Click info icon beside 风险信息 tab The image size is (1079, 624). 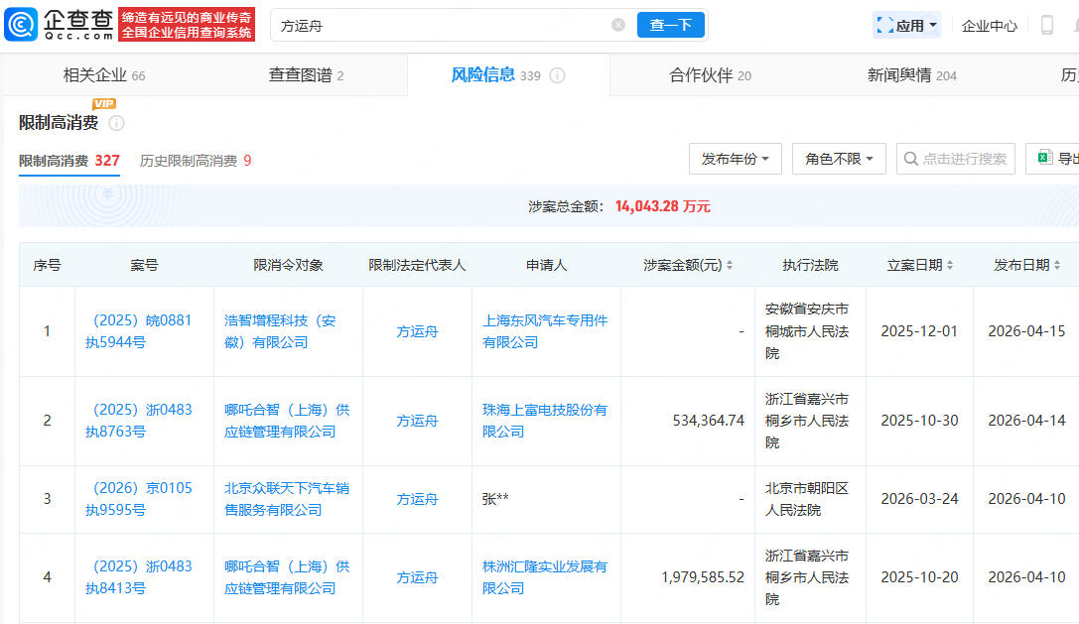pyautogui.click(x=558, y=76)
